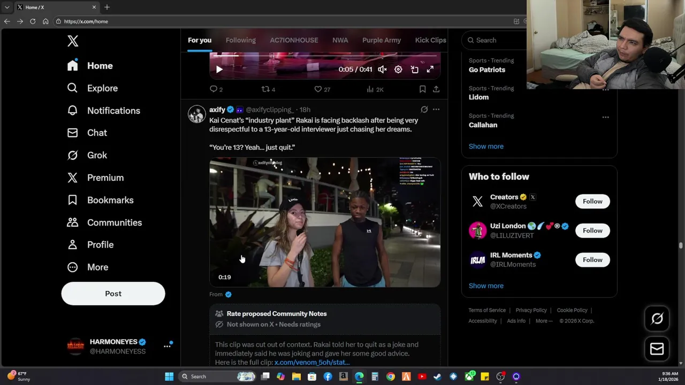The image size is (685, 385).
Task: Unmute the top video
Action: (382, 70)
